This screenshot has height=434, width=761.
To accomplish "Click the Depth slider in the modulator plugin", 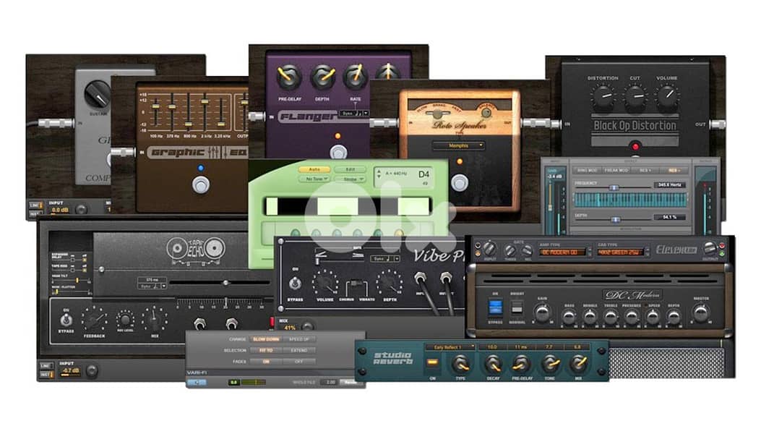I will (x=616, y=220).
